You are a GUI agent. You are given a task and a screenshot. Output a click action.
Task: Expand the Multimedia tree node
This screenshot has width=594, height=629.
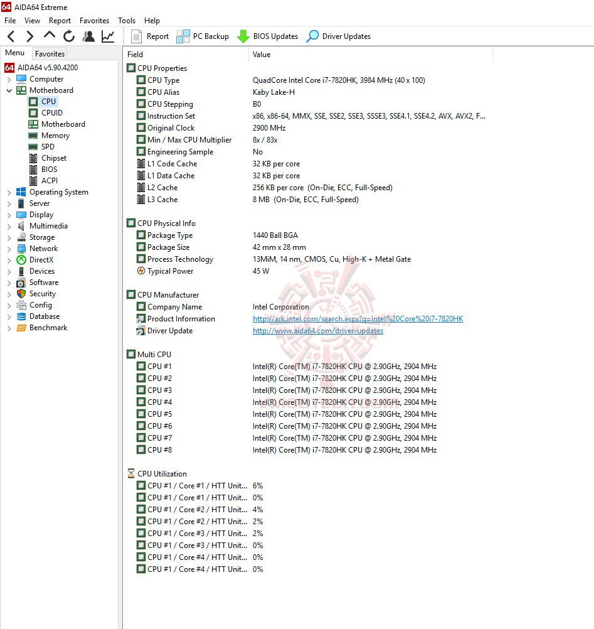pyautogui.click(x=9, y=226)
